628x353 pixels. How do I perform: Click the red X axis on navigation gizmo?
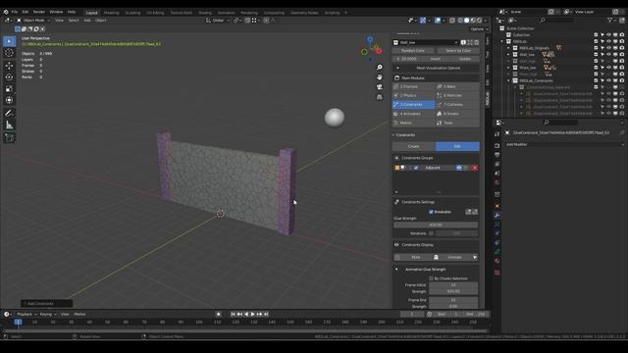379,51
